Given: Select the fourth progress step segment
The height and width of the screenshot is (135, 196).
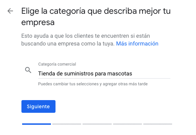Looking at the screenshot, I should (128, 124).
